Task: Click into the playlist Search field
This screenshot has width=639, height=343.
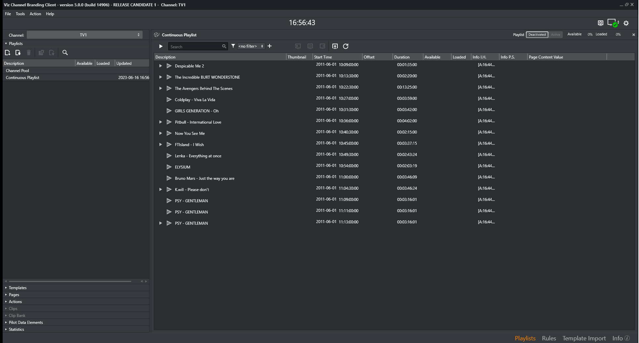Action: (195, 47)
